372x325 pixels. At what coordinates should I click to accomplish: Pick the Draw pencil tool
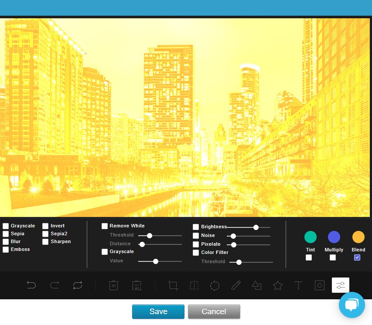coord(235,285)
